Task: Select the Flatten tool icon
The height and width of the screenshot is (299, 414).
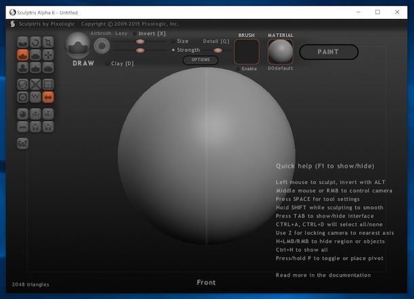Action: 35,55
